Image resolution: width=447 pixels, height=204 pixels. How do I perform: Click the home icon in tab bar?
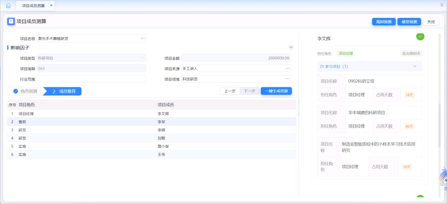(8, 6)
